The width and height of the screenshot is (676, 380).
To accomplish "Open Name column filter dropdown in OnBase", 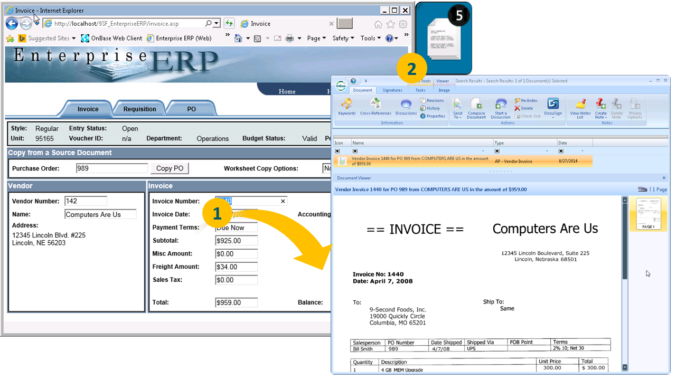I will point(483,151).
